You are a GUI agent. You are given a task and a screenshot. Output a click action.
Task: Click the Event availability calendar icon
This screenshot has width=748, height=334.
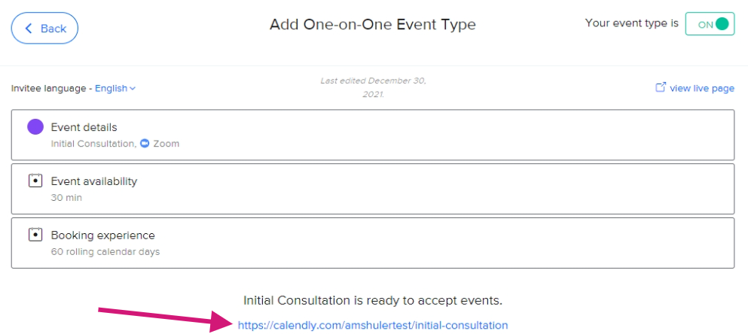pyautogui.click(x=35, y=181)
